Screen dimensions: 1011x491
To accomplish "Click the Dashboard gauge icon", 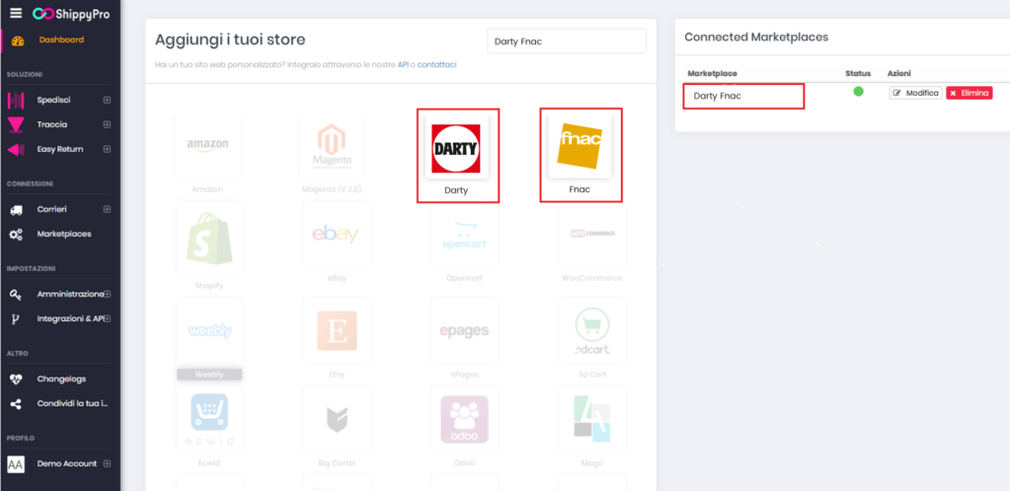I will 18,40.
